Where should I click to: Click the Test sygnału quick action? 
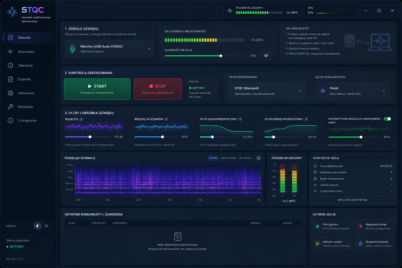tap(332, 227)
